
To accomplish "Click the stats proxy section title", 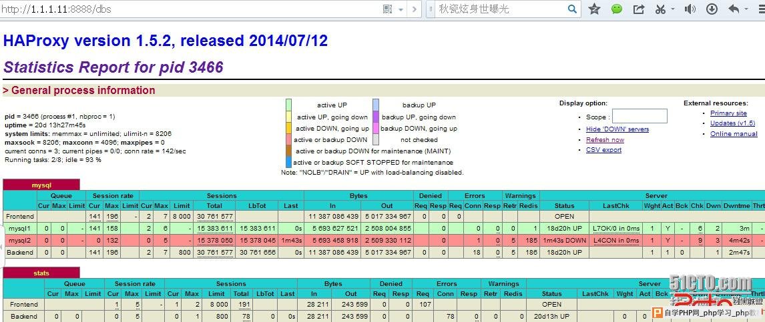I will 41,273.
